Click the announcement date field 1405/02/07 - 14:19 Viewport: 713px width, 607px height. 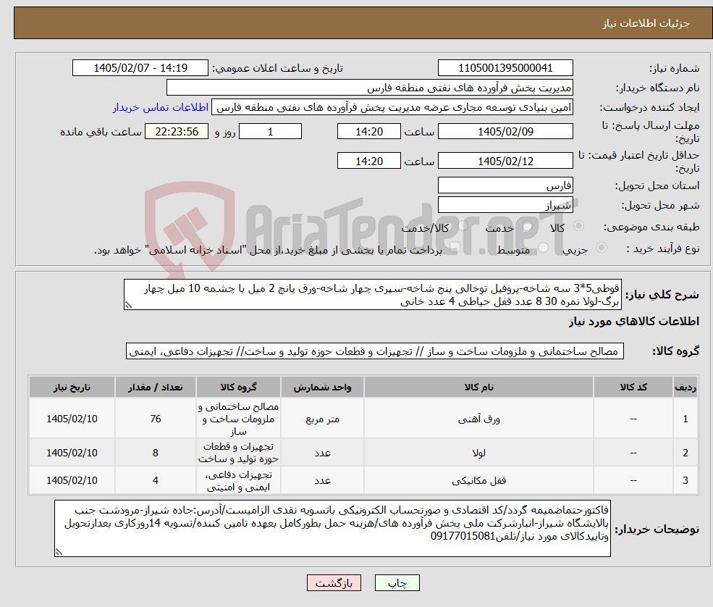click(140, 68)
